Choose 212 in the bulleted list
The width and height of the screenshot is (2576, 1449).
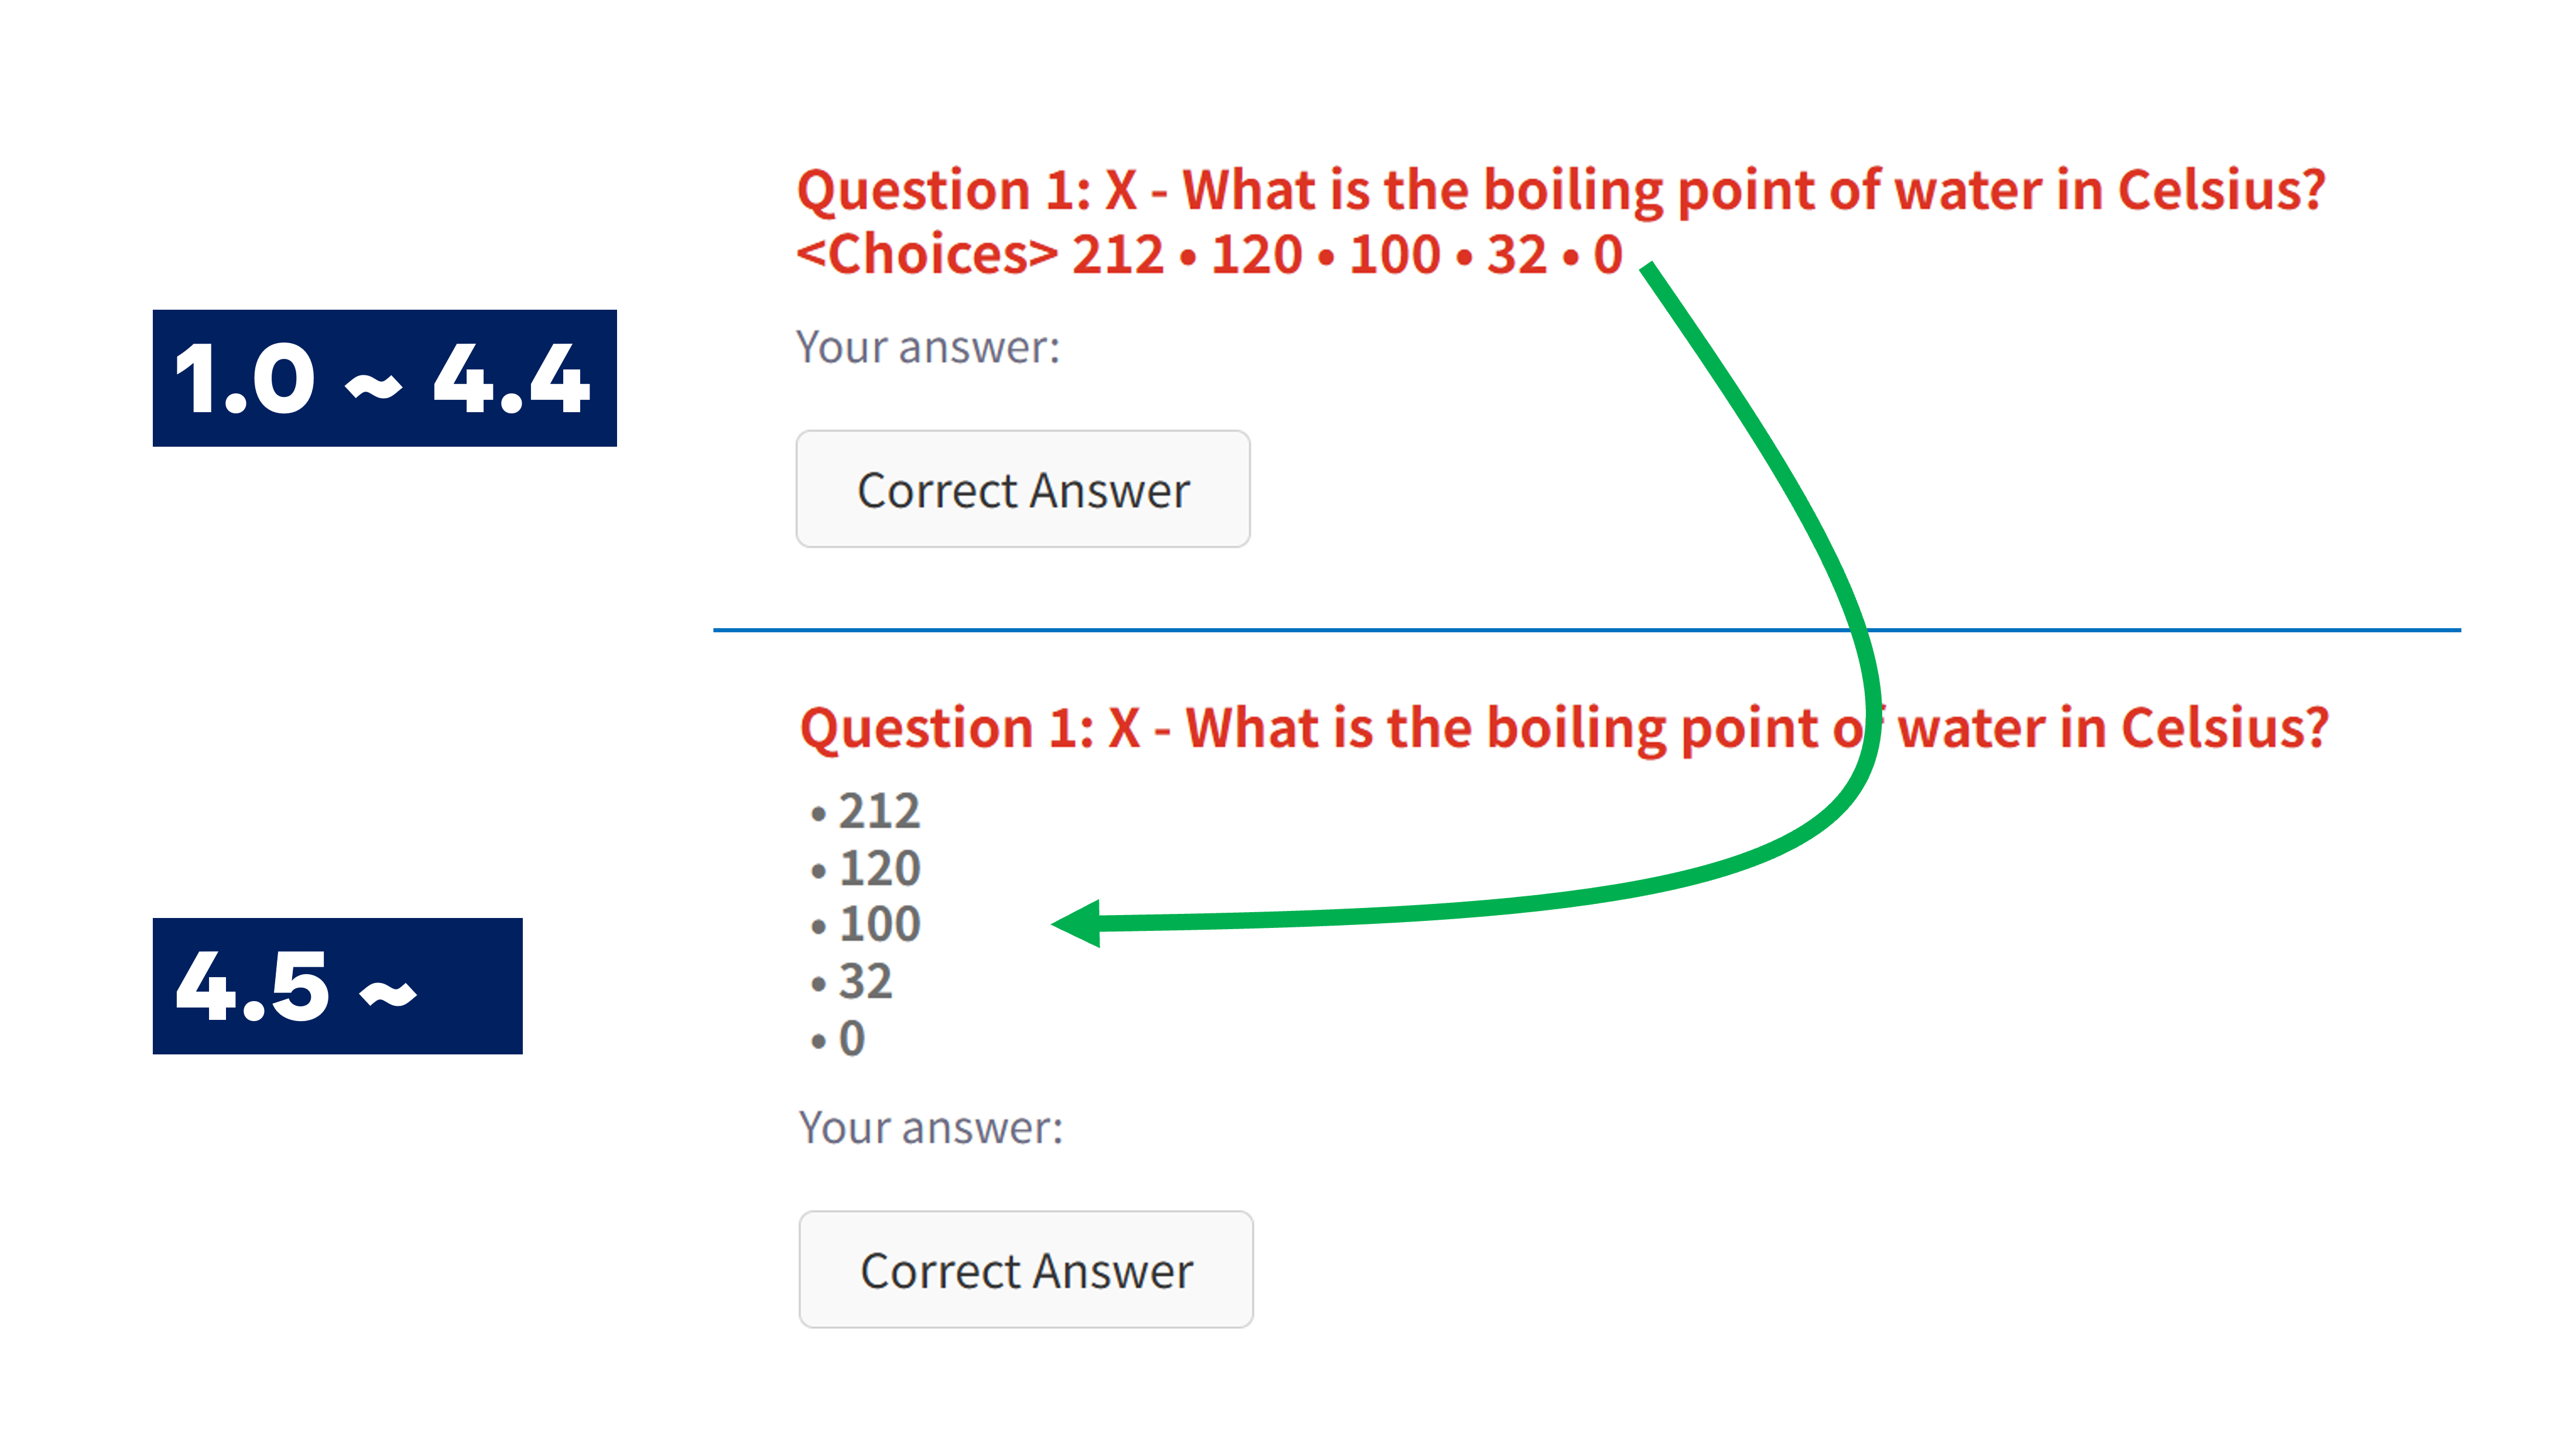pos(878,811)
